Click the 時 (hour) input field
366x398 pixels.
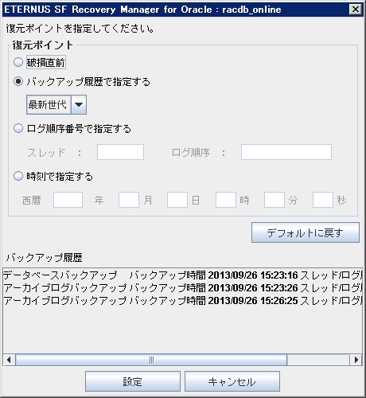point(226,200)
